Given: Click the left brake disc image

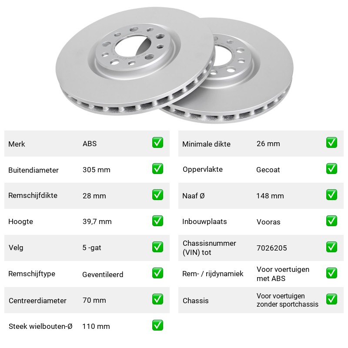Looking at the screenshot, I should coord(135,61).
